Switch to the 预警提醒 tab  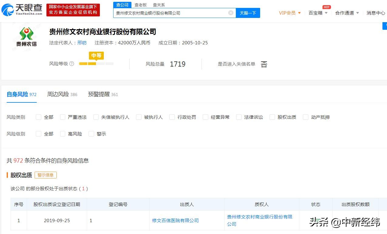tap(103, 94)
